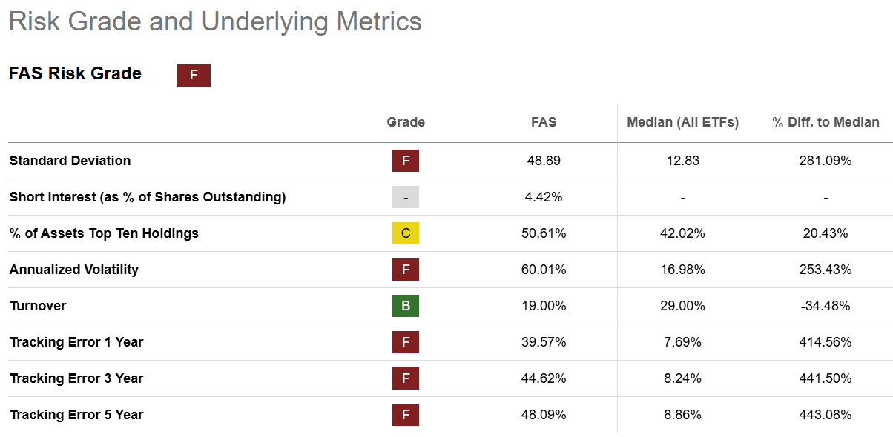Click the FAS column header

(x=544, y=122)
